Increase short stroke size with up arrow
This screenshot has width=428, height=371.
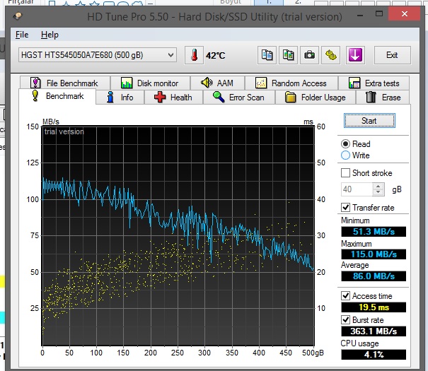point(378,187)
